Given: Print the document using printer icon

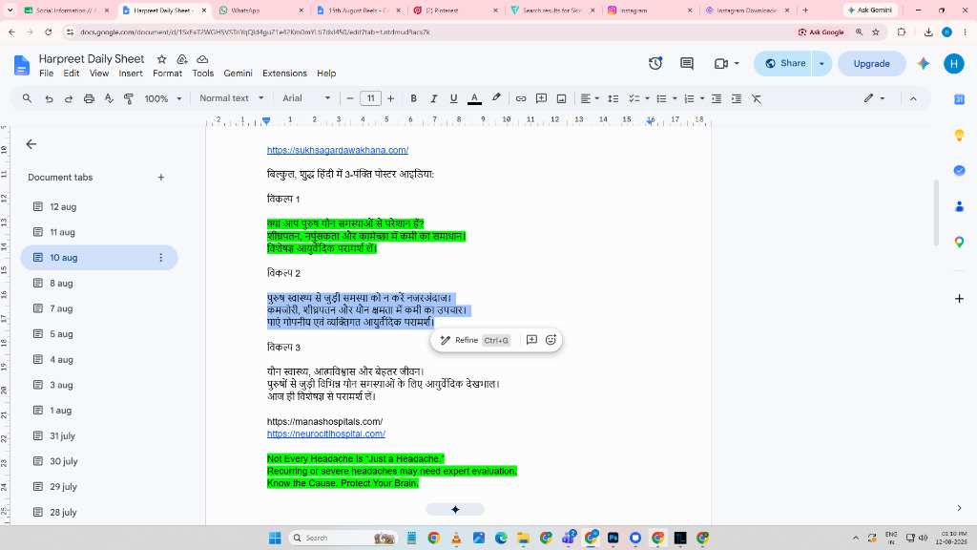Looking at the screenshot, I should (x=89, y=98).
